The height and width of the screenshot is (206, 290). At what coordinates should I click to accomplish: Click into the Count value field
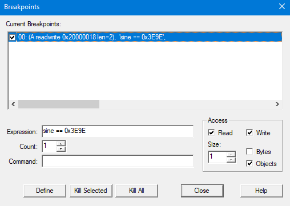[49, 146]
